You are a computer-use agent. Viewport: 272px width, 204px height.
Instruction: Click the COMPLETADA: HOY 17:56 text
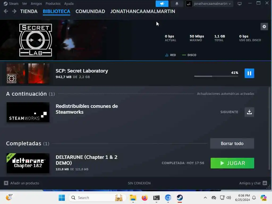[x=183, y=163]
